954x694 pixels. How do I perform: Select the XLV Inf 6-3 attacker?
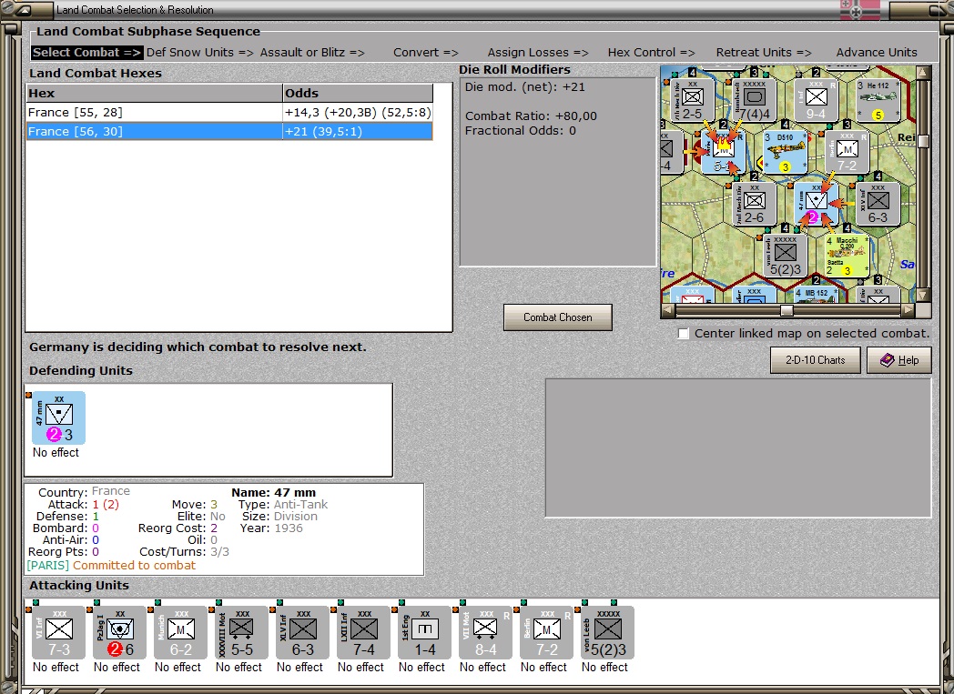(x=302, y=633)
